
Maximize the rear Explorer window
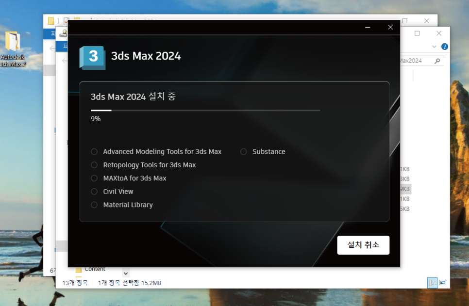(405, 21)
